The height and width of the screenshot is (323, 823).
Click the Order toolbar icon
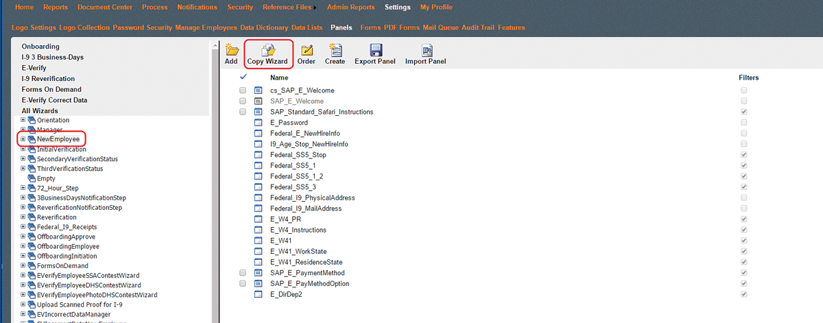click(307, 50)
